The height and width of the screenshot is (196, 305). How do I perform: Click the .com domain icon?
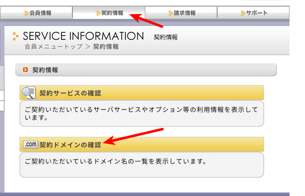pos(30,144)
